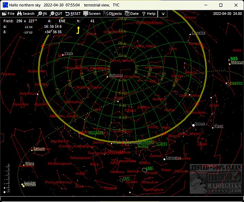This screenshot has width=244, height=202.
Task: Expand the toolbar dropdown arrow
Action: point(163,14)
